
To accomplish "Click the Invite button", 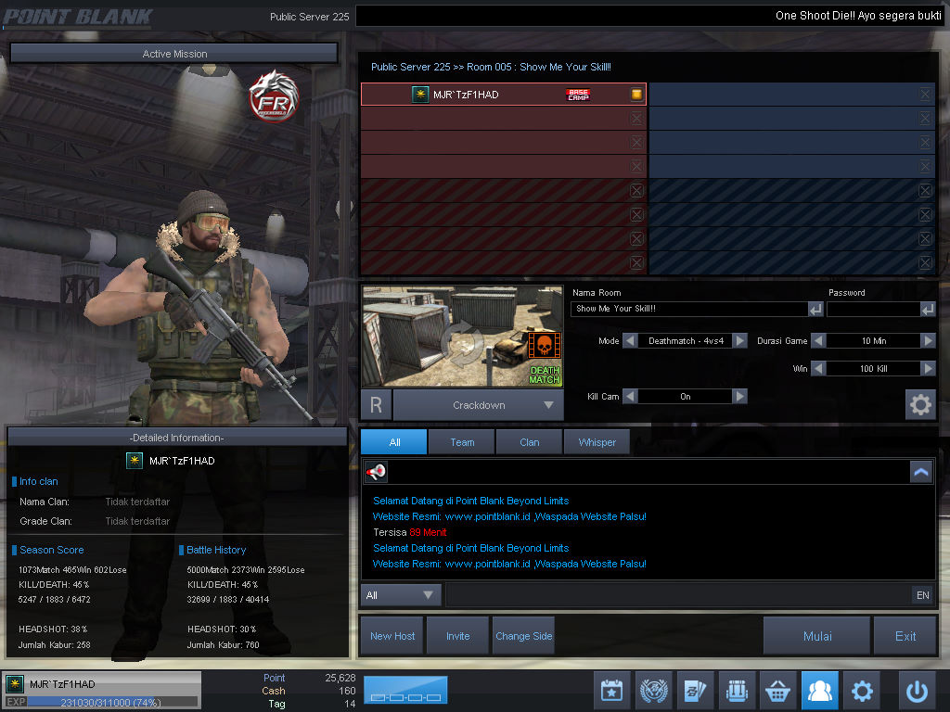I will click(x=457, y=636).
